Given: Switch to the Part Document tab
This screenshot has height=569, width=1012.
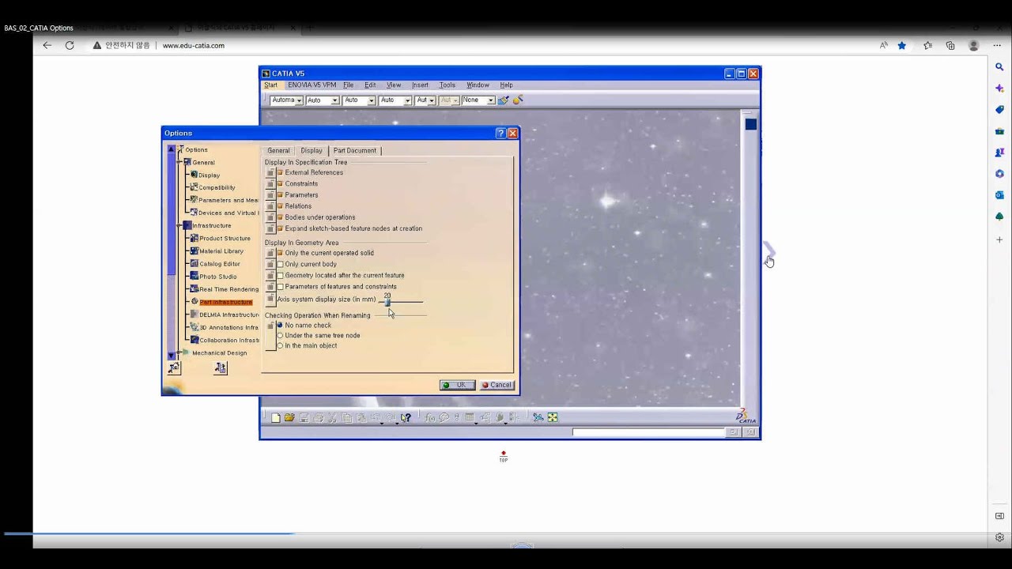Looking at the screenshot, I should 355,150.
